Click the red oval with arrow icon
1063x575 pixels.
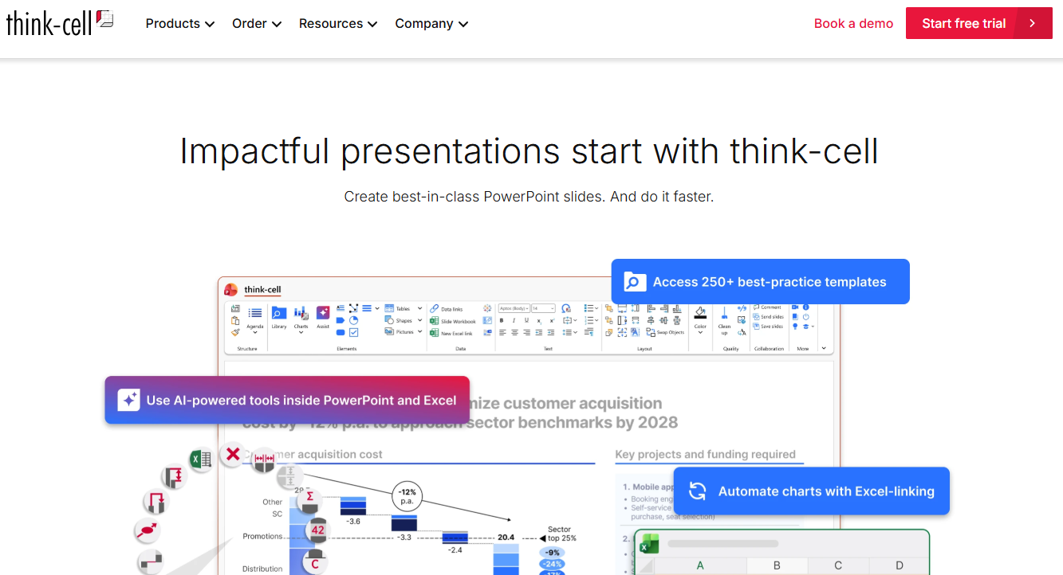coord(148,529)
